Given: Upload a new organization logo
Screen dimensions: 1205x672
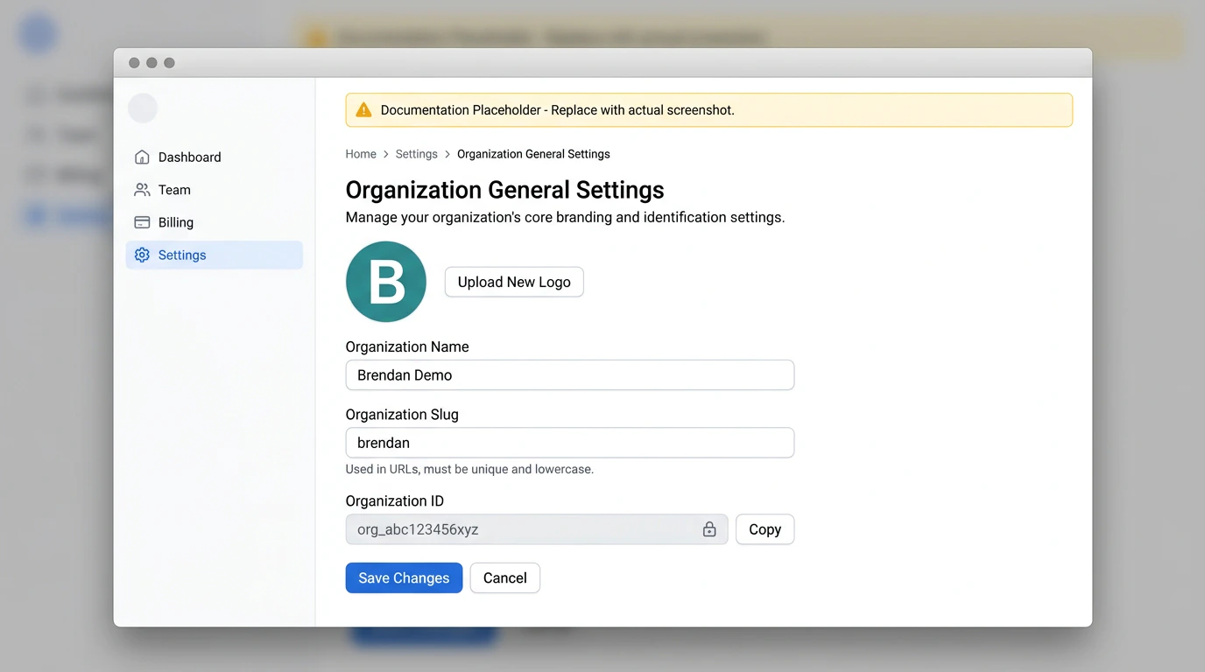Looking at the screenshot, I should tap(514, 282).
